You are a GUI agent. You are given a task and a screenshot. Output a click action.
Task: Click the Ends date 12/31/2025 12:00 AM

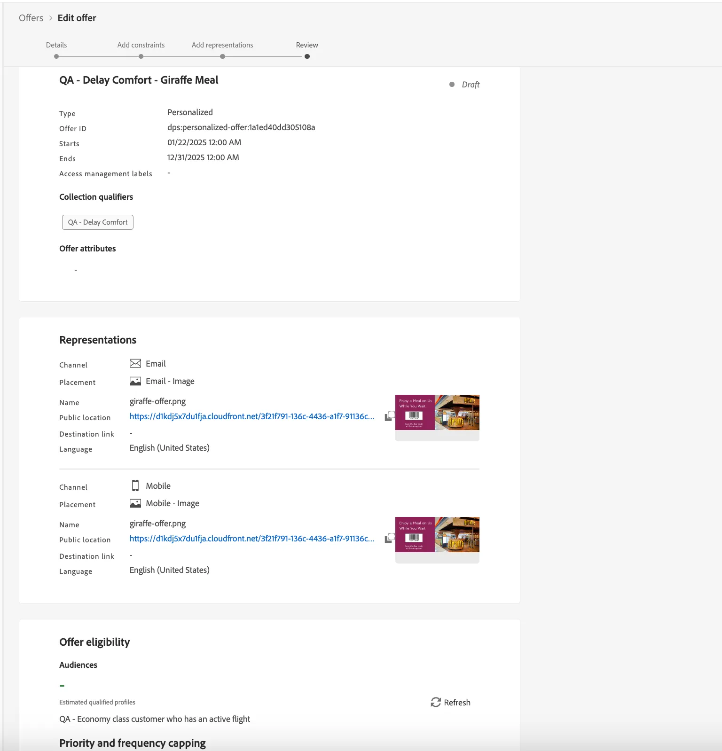coord(203,157)
